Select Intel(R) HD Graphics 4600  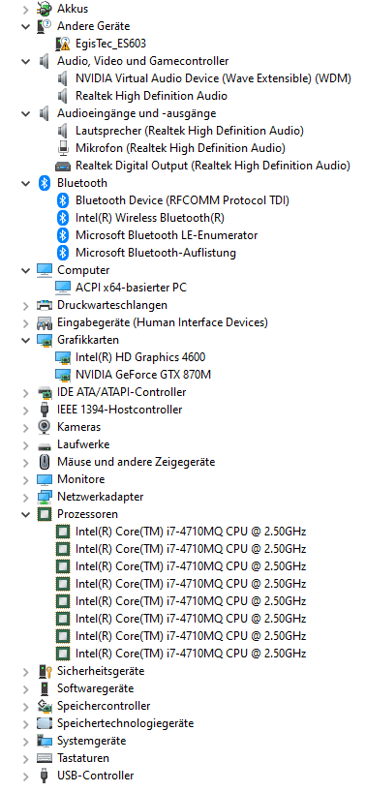tap(140, 357)
